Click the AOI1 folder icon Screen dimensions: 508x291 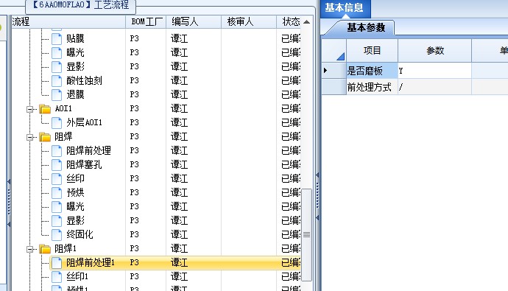click(45, 108)
